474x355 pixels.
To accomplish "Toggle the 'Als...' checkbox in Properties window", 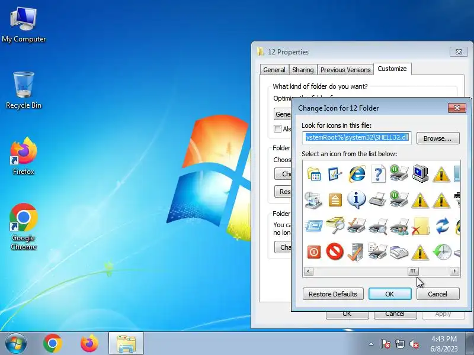I will point(277,129).
